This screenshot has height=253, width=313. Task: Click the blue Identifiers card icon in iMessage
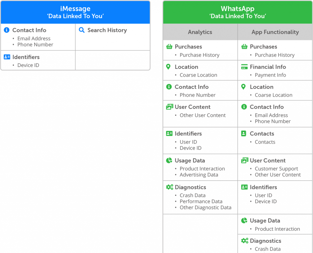[7, 57]
